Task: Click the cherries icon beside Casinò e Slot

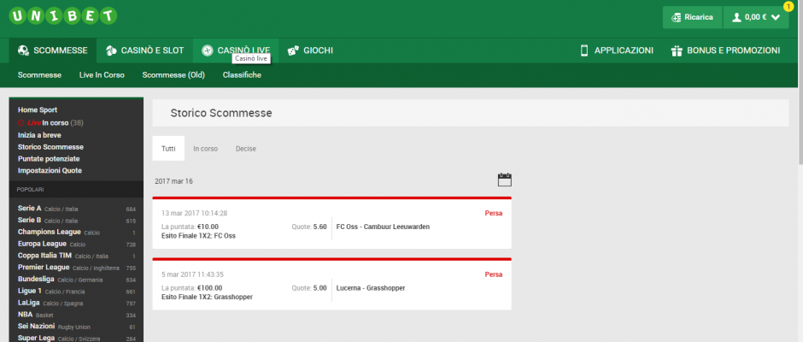Action: click(111, 50)
